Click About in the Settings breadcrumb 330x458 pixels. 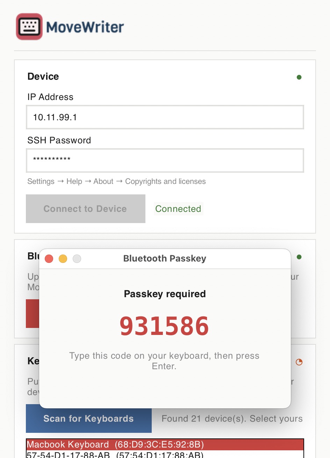103,181
